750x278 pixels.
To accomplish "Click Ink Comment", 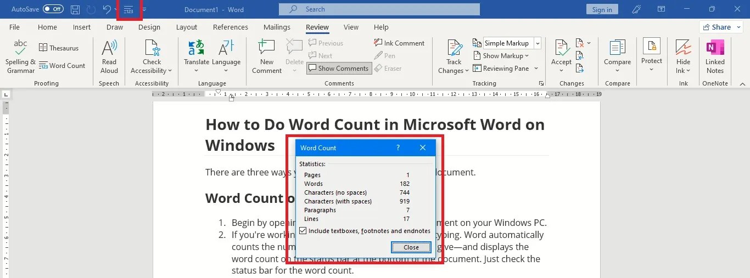I will point(399,43).
